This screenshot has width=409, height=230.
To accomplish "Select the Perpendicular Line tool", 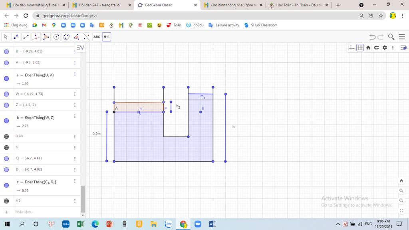I will (x=36, y=37).
